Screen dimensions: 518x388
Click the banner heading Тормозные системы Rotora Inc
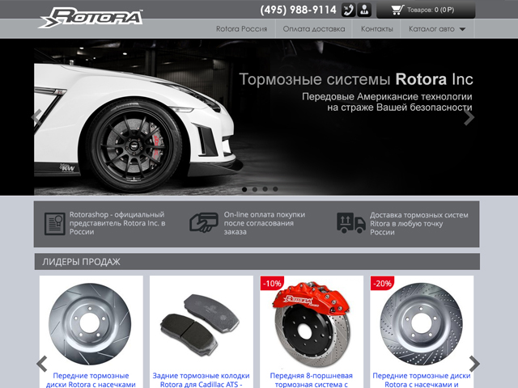point(356,79)
